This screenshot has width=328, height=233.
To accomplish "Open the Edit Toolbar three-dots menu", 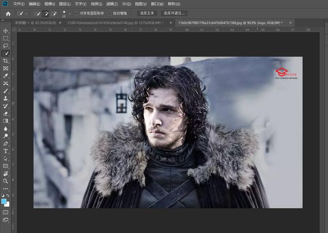I will [x=6, y=188].
